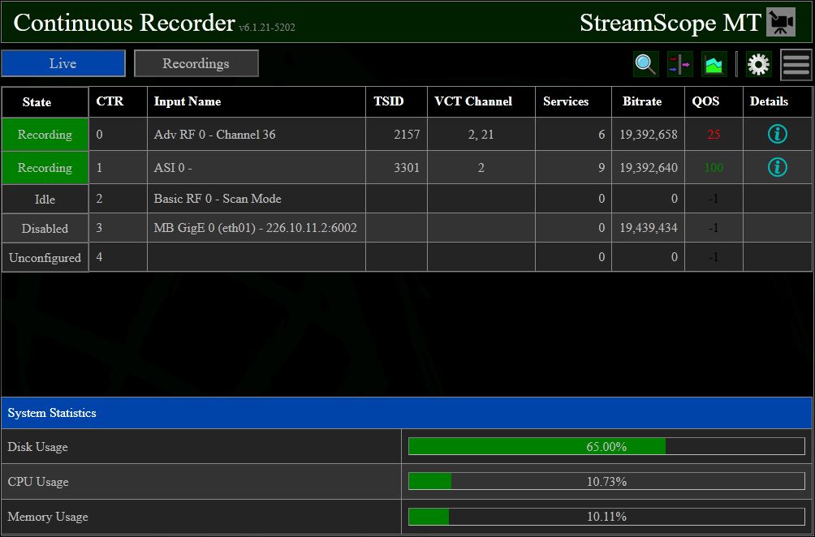Select MB GigE 0 (eth01) input row
The height and width of the screenshot is (537, 815).
[255, 228]
